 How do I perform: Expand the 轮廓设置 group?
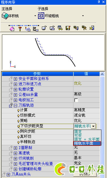click(x=15, y=89)
